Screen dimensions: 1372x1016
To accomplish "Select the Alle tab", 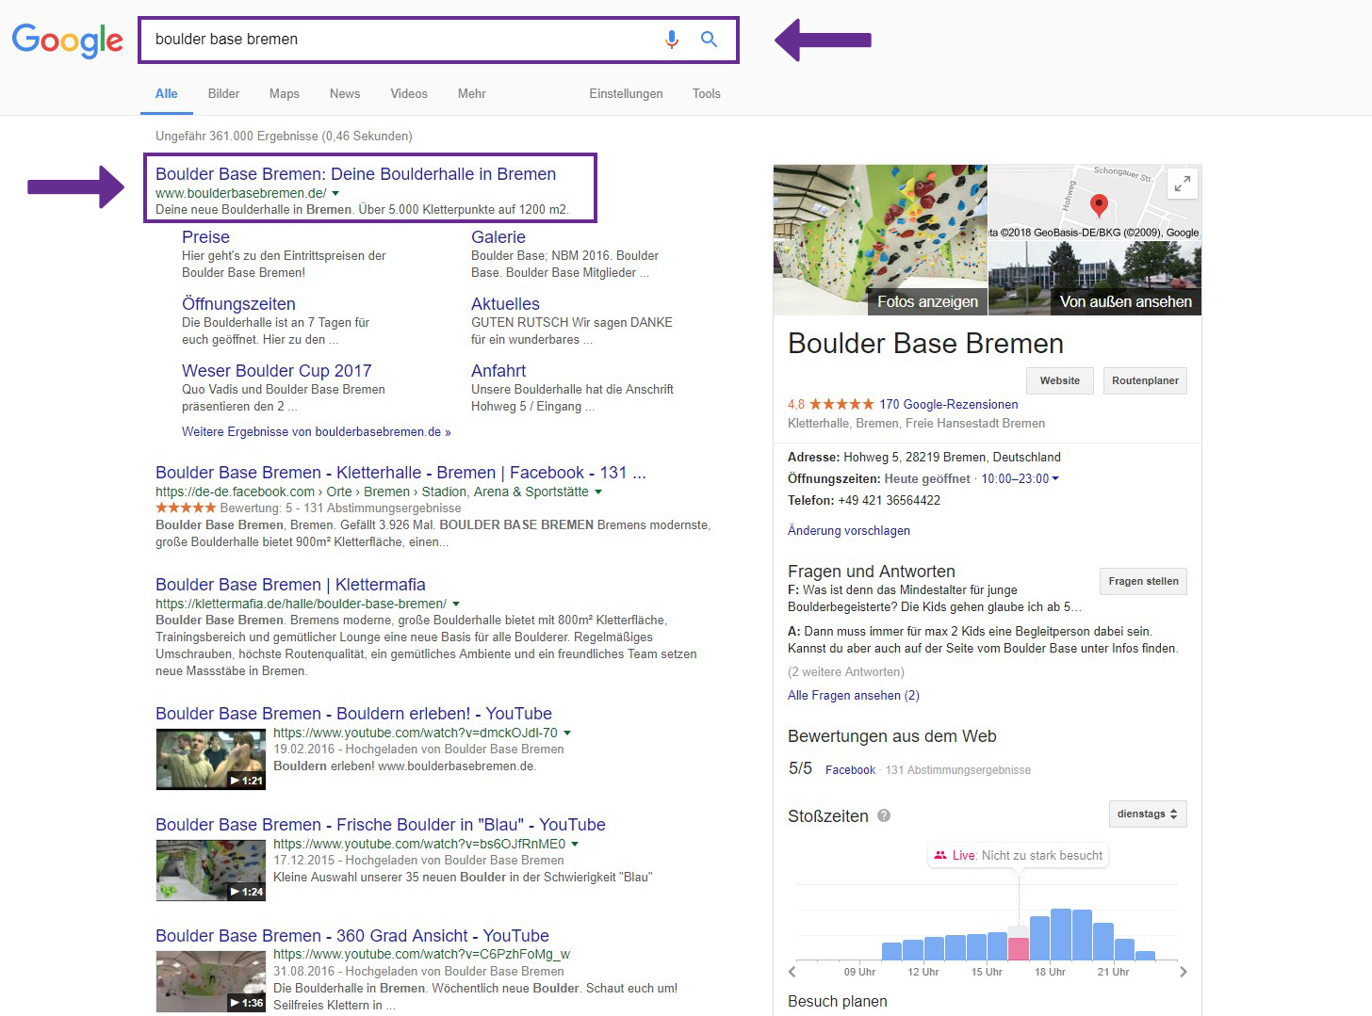I will (x=166, y=93).
